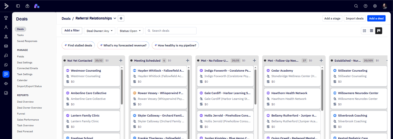Click the Add a filter button
The image size is (393, 139).
pyautogui.click(x=72, y=30)
